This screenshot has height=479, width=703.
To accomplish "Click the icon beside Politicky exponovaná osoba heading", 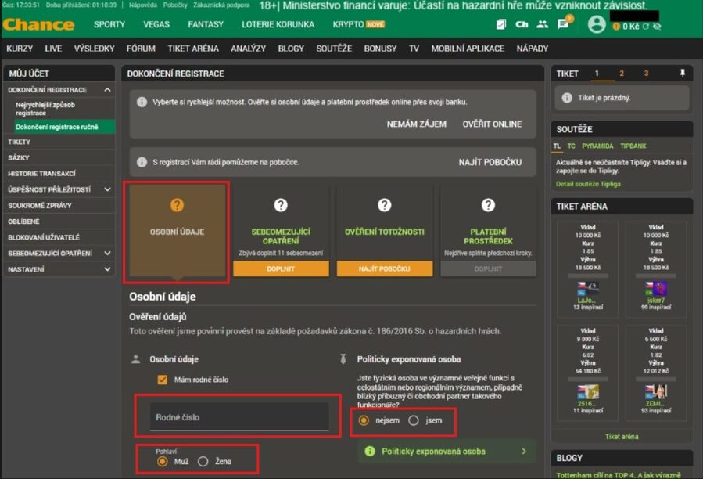I will (343, 359).
